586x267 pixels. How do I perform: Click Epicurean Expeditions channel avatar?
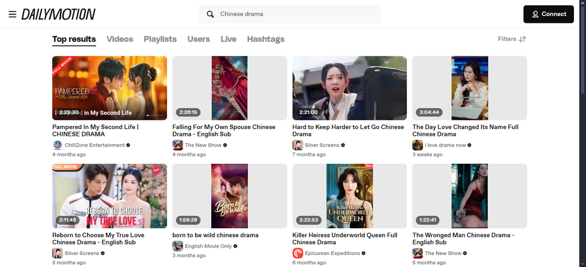(298, 253)
